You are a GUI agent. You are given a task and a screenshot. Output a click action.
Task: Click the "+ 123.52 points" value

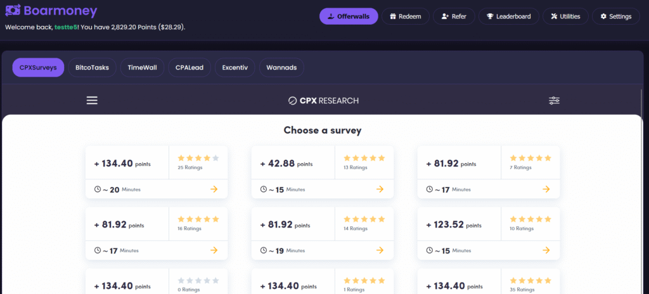pos(454,225)
